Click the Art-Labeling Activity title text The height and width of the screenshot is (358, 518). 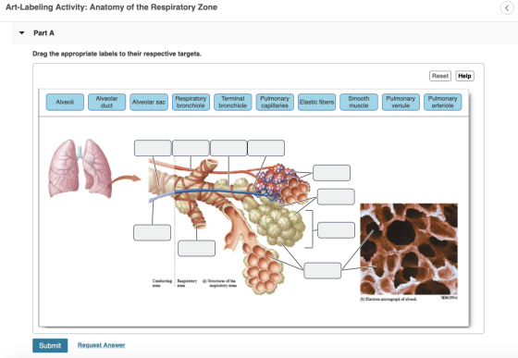pyautogui.click(x=112, y=7)
